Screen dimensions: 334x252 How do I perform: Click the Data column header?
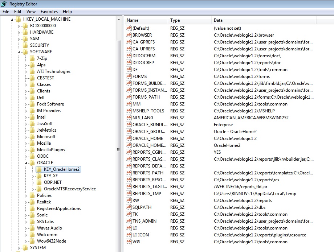tap(264, 20)
